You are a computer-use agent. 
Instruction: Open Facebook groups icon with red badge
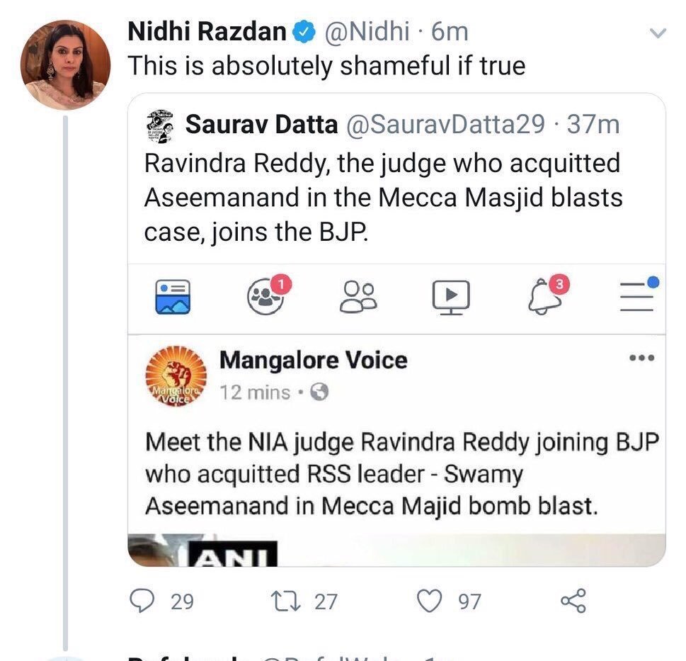(x=266, y=295)
